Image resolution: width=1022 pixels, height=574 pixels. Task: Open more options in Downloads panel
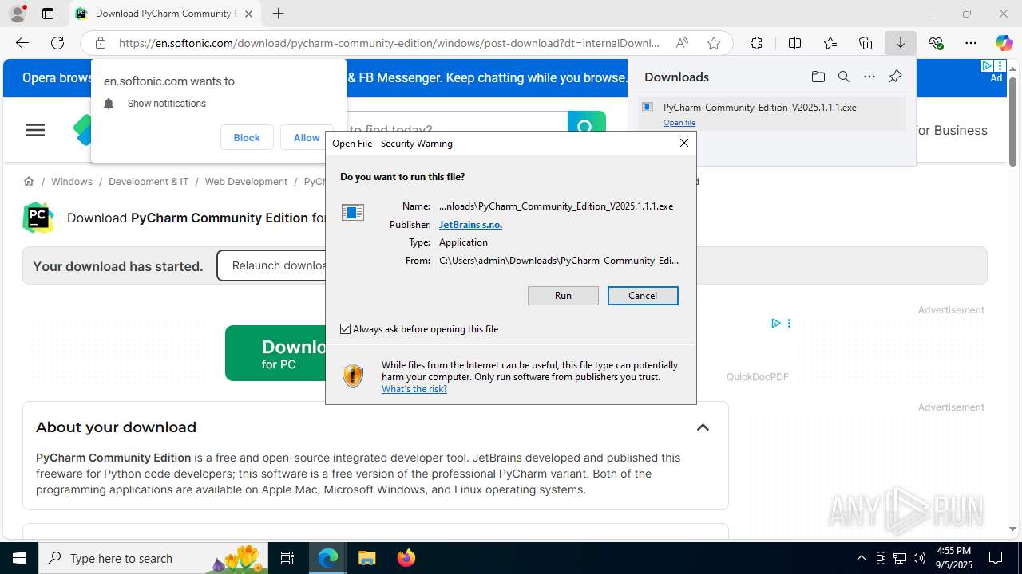point(869,77)
